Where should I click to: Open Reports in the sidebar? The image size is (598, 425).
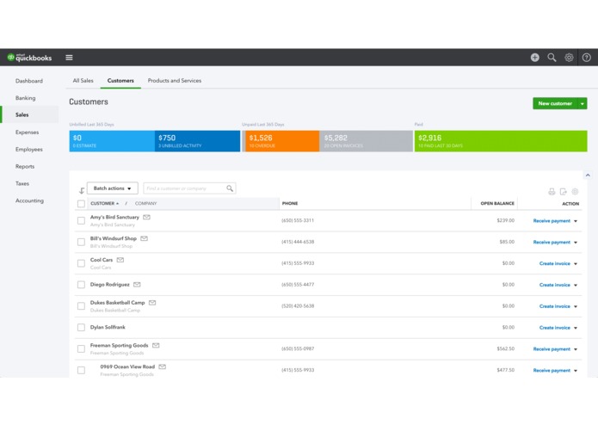25,167
